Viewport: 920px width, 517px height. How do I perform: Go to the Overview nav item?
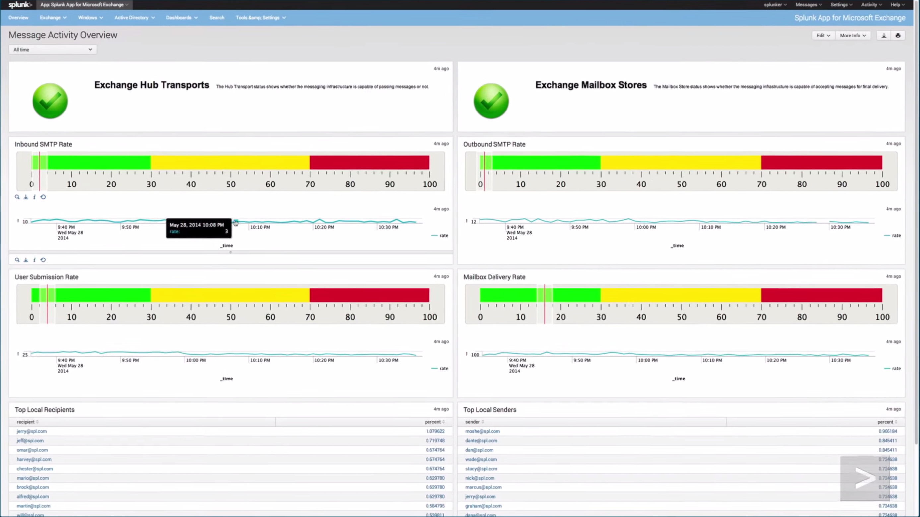pos(18,18)
